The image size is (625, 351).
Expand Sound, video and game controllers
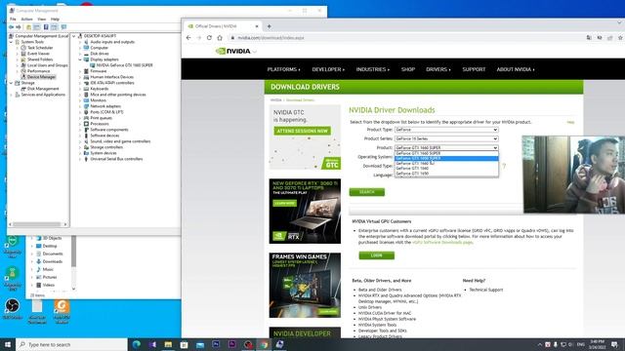pyautogui.click(x=80, y=141)
